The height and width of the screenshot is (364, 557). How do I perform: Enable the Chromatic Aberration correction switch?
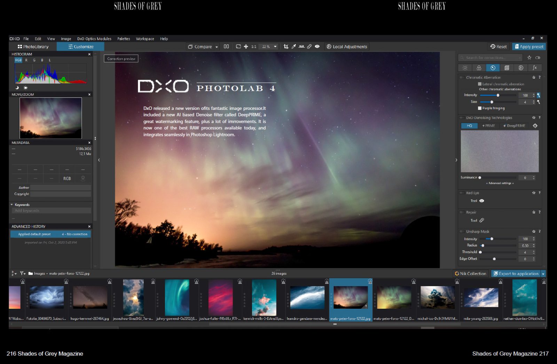click(x=462, y=78)
